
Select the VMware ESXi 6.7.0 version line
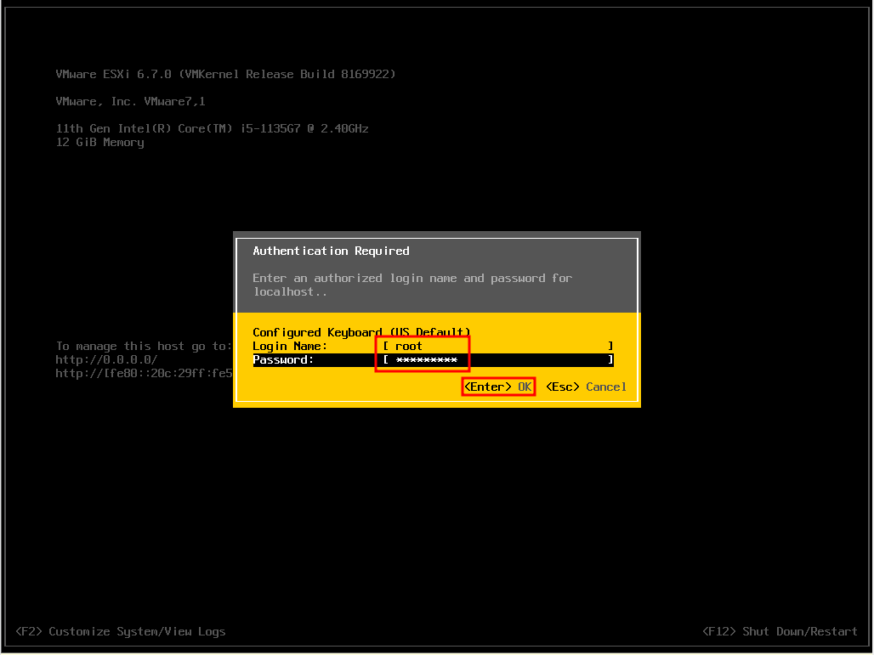pos(226,74)
